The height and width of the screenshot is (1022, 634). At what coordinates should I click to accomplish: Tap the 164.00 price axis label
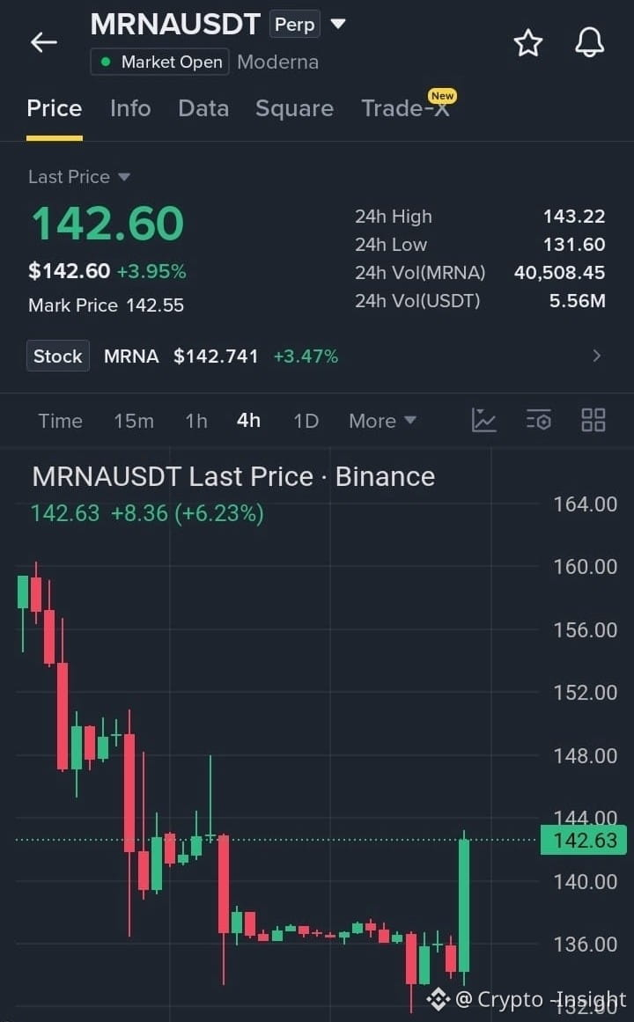click(585, 504)
